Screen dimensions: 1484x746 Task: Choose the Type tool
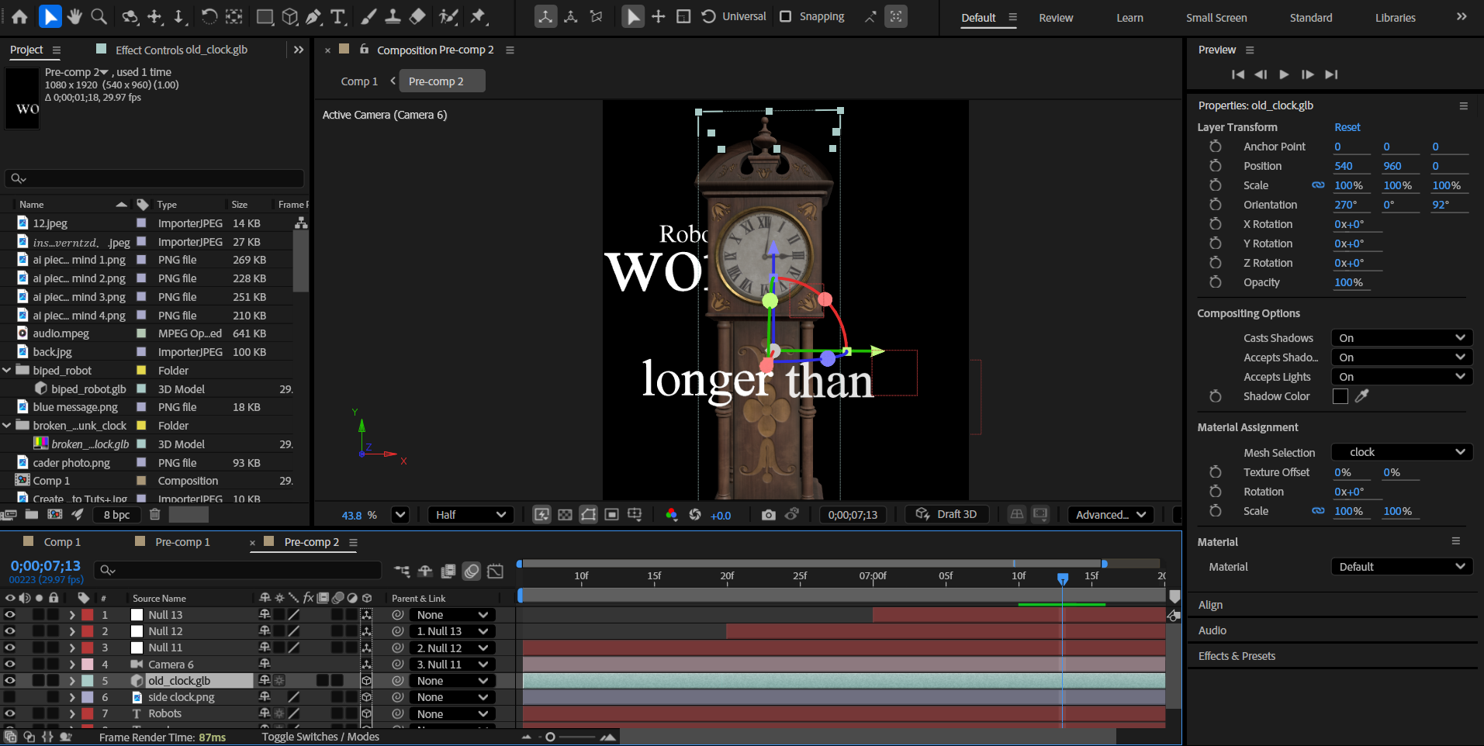(x=338, y=16)
